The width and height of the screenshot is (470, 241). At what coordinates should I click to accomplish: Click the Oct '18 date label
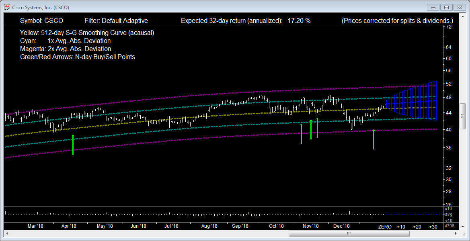click(276, 226)
